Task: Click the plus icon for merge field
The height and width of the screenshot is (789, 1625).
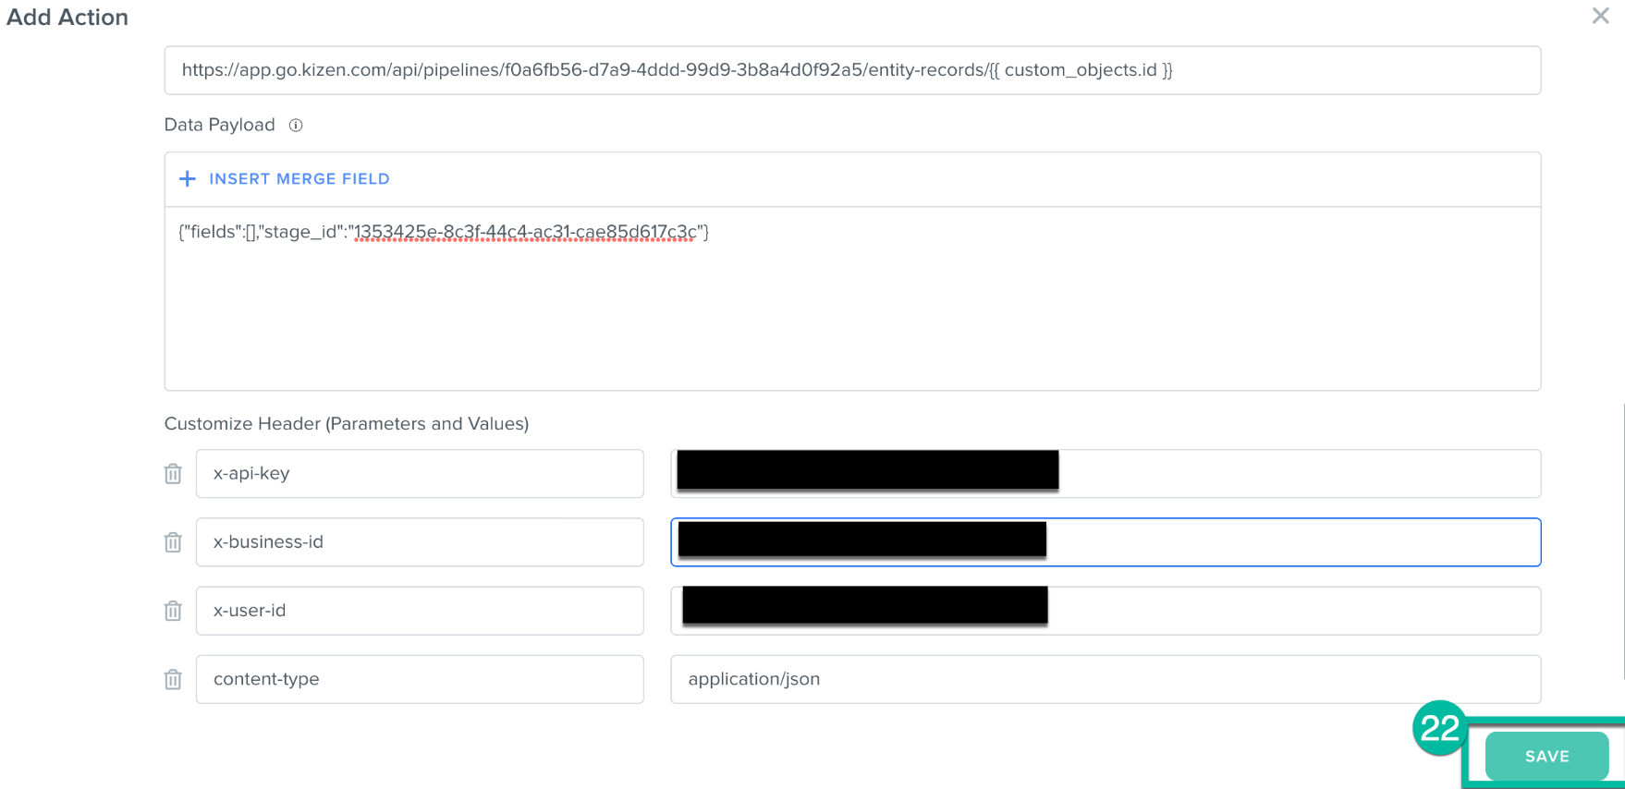Action: pyautogui.click(x=188, y=178)
